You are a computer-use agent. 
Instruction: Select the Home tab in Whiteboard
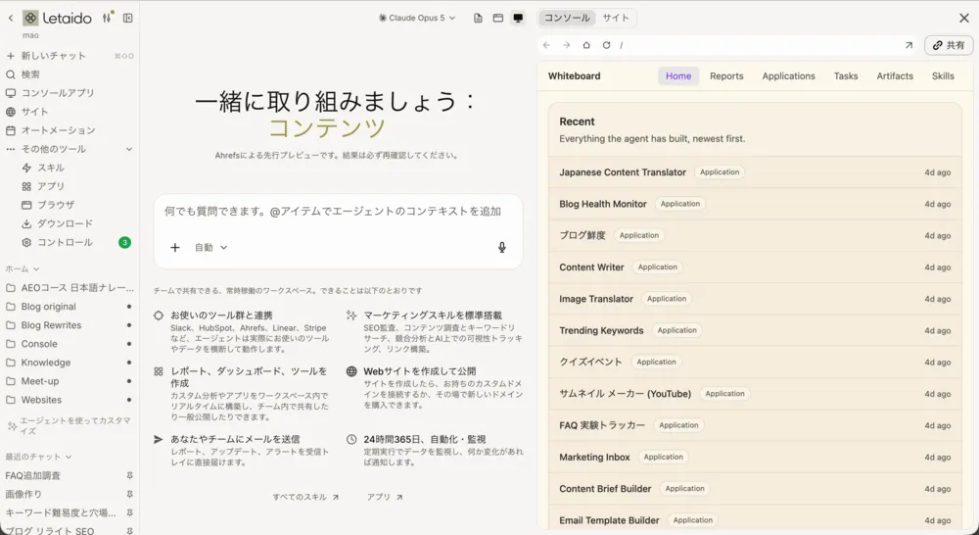tap(678, 76)
